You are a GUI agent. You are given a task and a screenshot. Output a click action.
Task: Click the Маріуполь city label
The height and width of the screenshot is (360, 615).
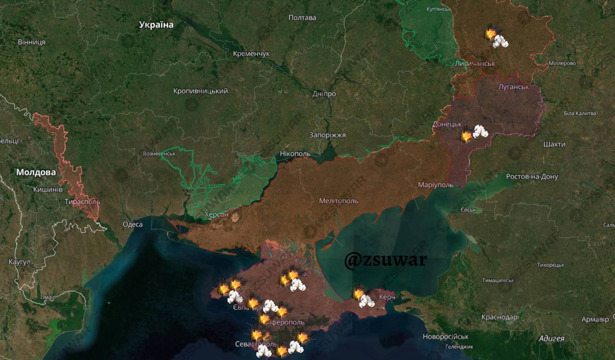click(436, 185)
